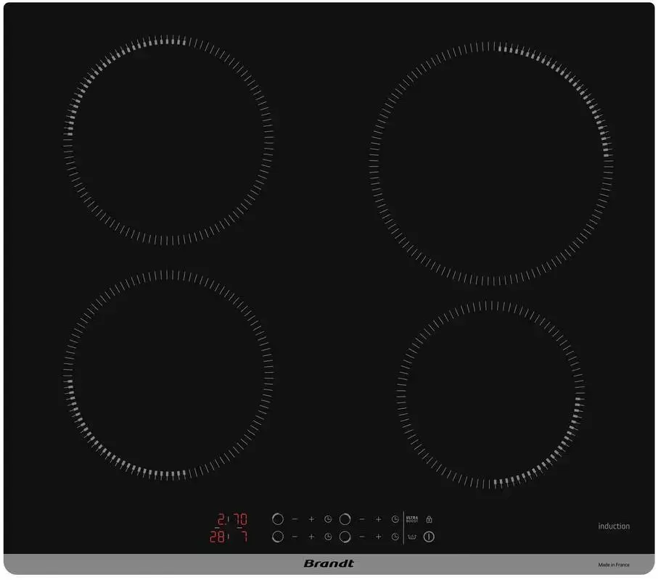Select the top-right zone circle button
Screen dimensions: 658x580
click(x=345, y=519)
